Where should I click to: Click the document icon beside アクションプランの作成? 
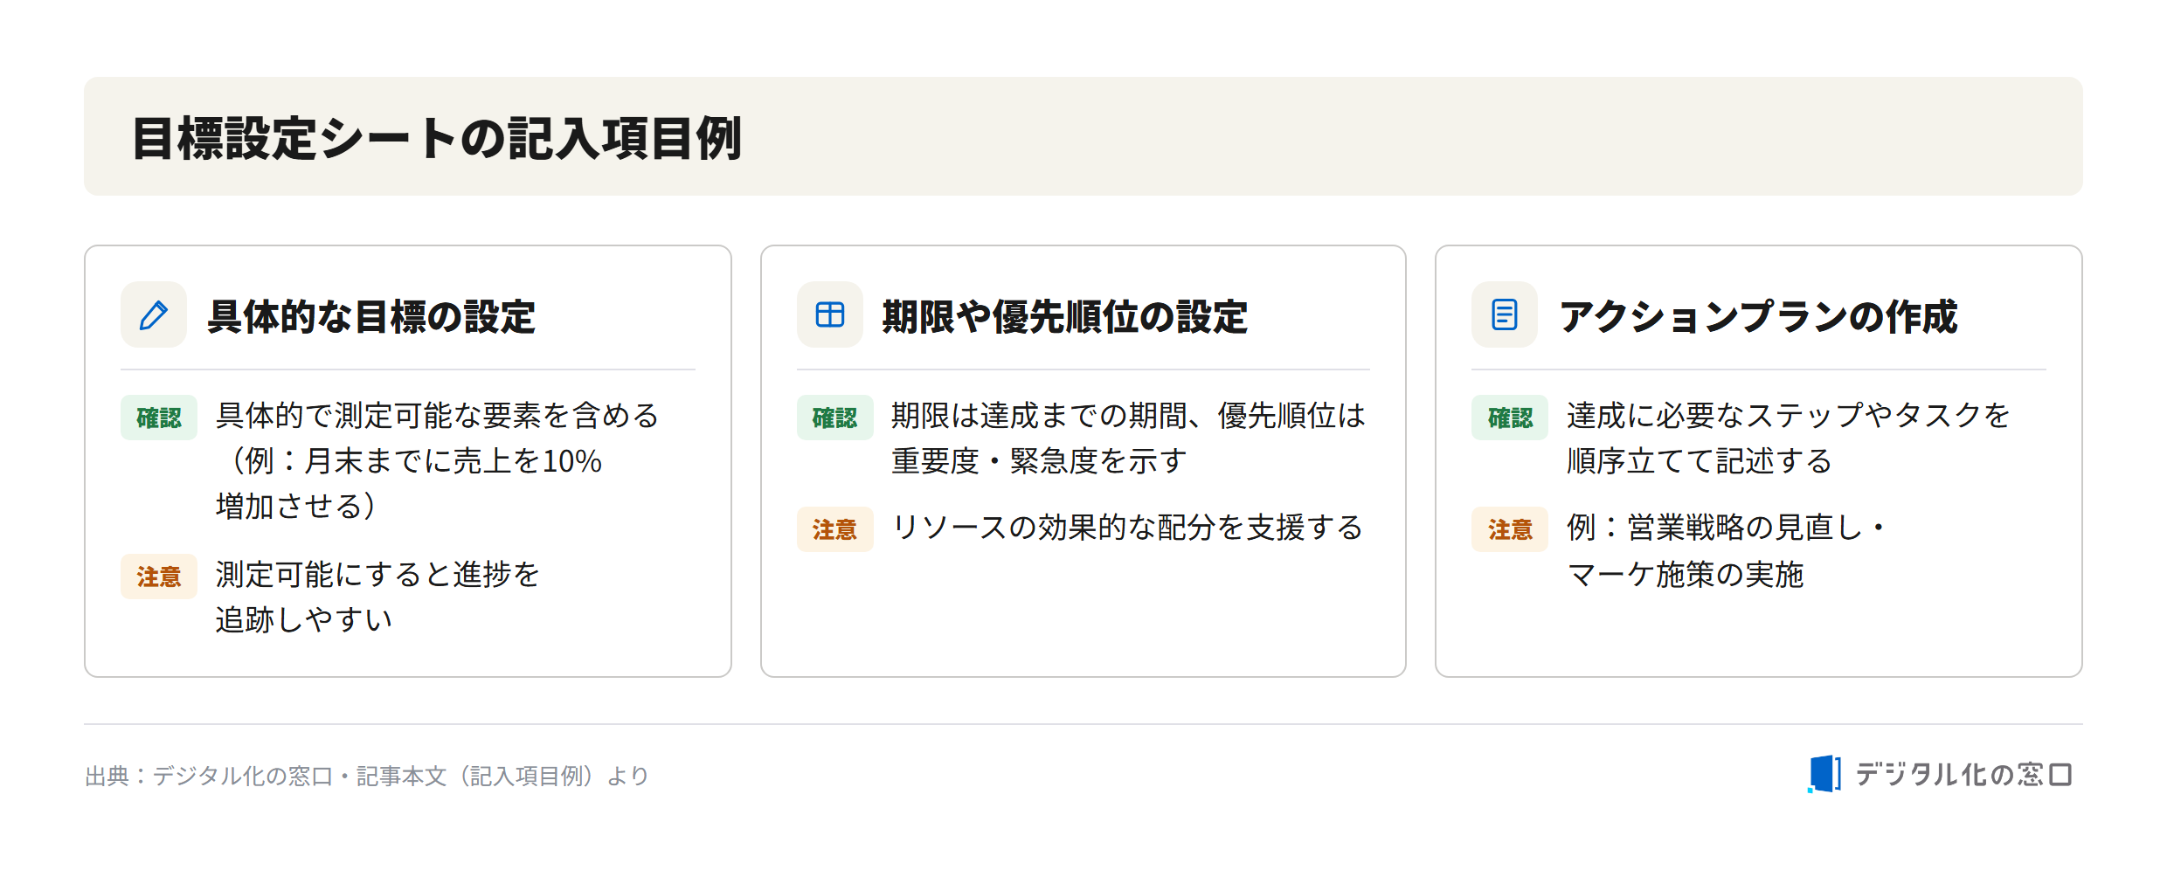pyautogui.click(x=1504, y=314)
